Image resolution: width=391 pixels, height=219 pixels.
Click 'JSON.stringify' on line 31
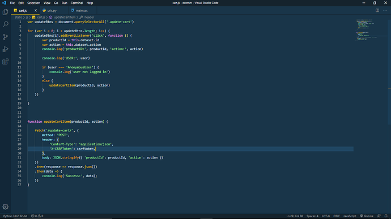(x=66, y=158)
